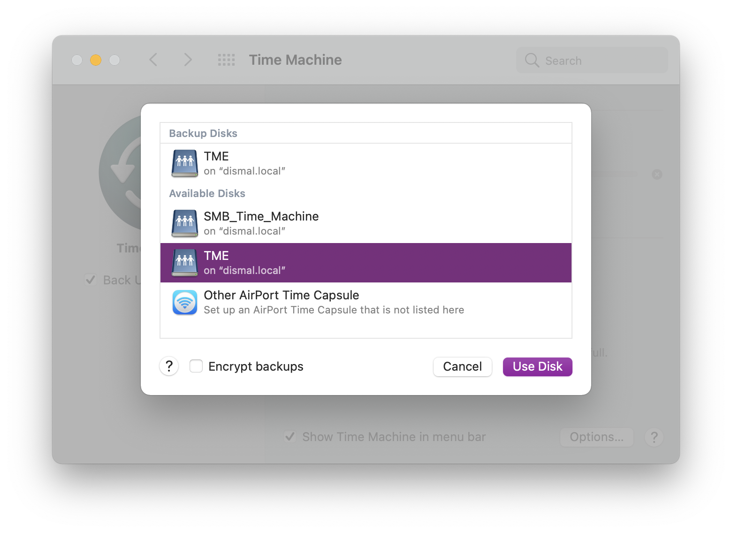
Task: Cancel the disk selection dialog
Action: tap(462, 366)
